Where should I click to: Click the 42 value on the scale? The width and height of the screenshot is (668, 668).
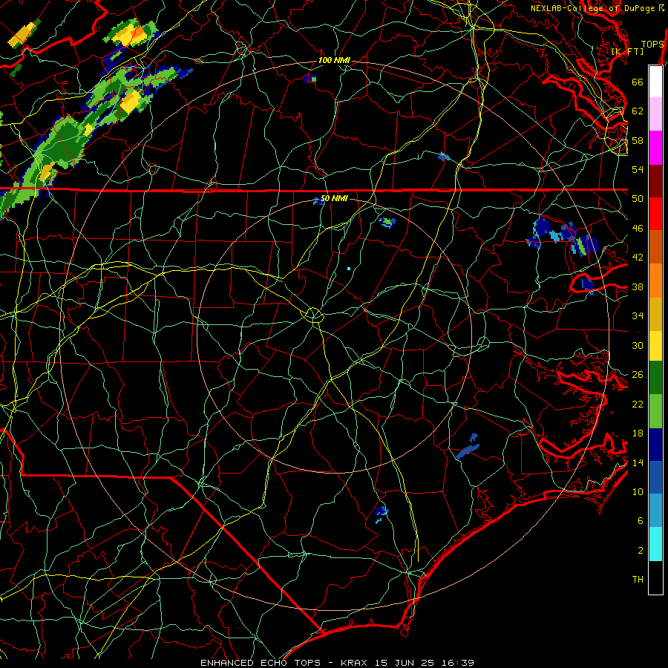tap(638, 258)
